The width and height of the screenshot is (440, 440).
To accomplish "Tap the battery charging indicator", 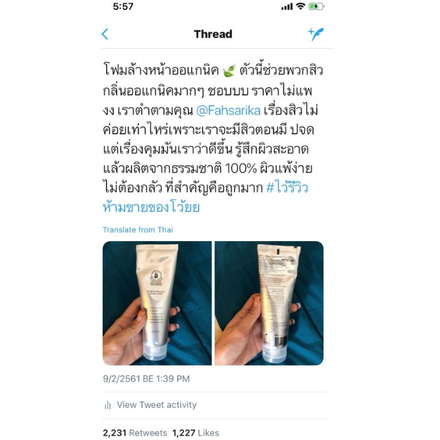I will pos(317,6).
